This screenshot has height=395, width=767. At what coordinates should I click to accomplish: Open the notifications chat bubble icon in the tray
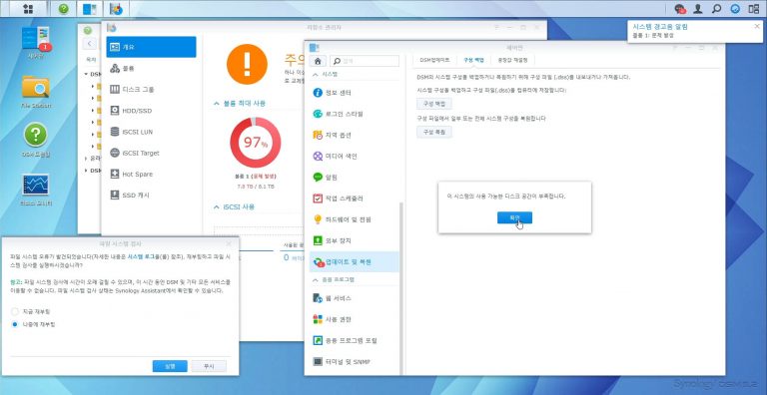click(679, 9)
